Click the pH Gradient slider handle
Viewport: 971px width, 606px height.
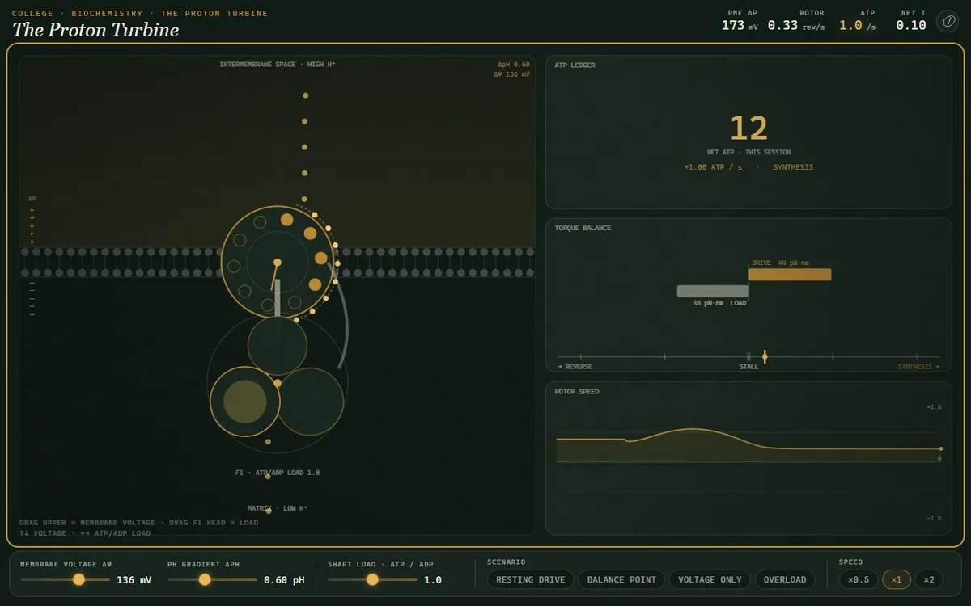tap(205, 579)
